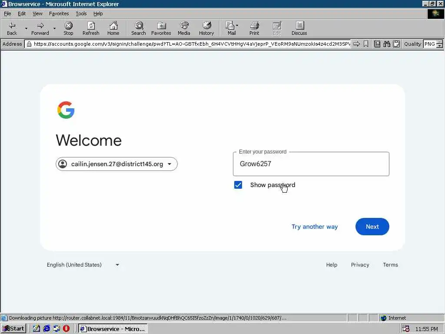Click the grayed Edit toolbar button
445x334 pixels.
277,28
